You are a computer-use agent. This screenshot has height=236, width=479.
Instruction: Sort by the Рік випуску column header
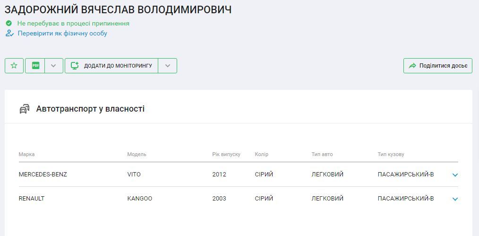(x=226, y=154)
